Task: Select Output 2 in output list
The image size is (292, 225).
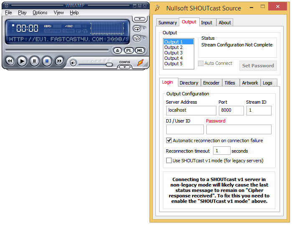Action: (x=178, y=47)
